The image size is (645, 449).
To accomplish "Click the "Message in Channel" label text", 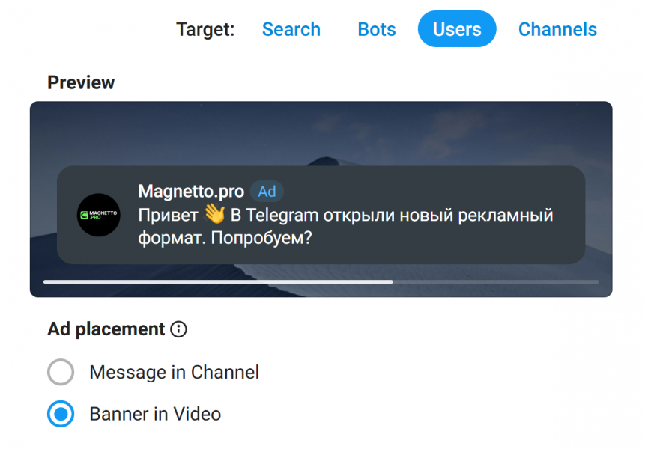I will point(174,372).
